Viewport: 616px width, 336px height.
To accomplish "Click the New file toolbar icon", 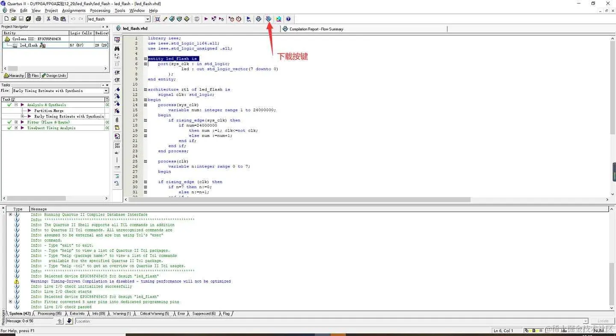I will coord(6,19).
